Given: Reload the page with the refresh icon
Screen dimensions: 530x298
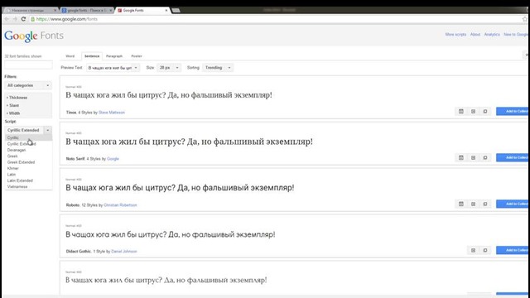Looking at the screenshot, I should pyautogui.click(x=23, y=19).
